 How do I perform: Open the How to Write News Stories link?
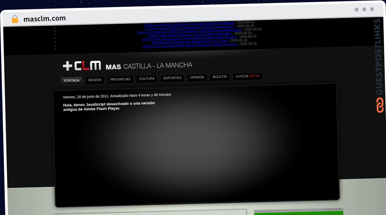190,38
